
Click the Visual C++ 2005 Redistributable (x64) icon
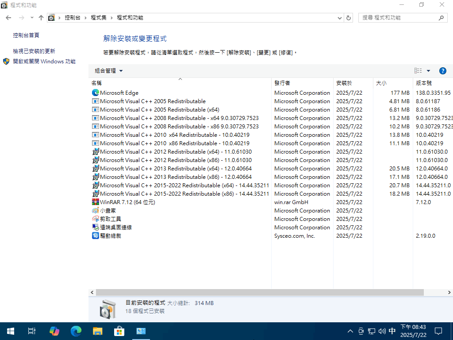(x=96, y=109)
